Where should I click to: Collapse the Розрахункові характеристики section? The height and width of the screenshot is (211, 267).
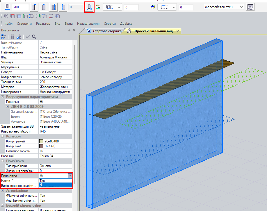[x=3, y=97]
